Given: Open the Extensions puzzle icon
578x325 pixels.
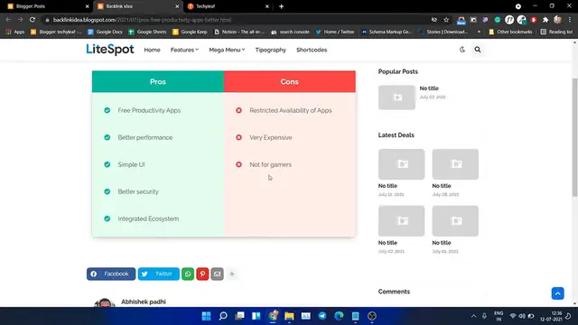Looking at the screenshot, I should 545,20.
